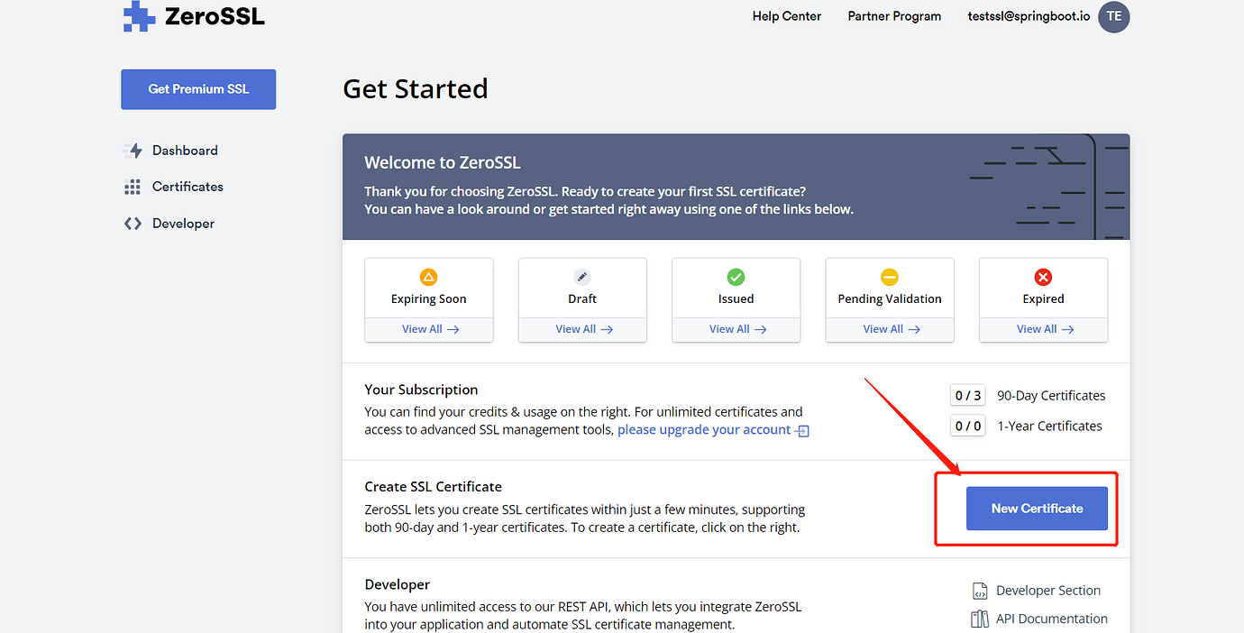Click the Expiring Soon warning icon
The height and width of the screenshot is (633, 1244).
click(x=428, y=277)
